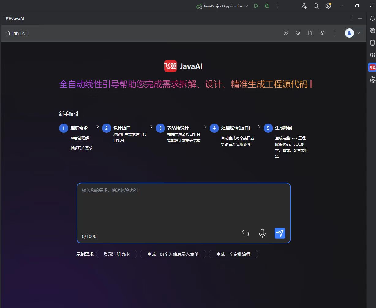The width and height of the screenshot is (376, 308).
Task: Go back via 回到入口
Action: click(18, 33)
